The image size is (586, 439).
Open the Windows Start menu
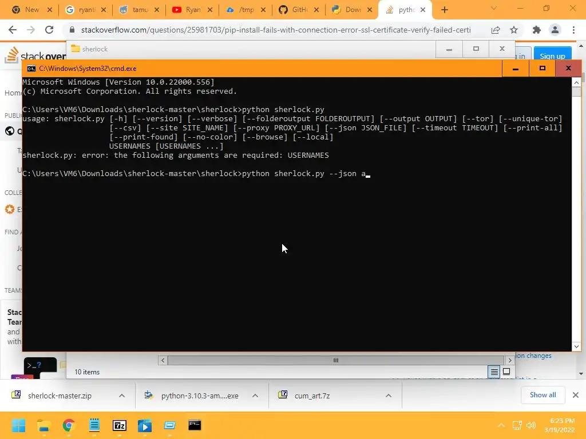18,425
